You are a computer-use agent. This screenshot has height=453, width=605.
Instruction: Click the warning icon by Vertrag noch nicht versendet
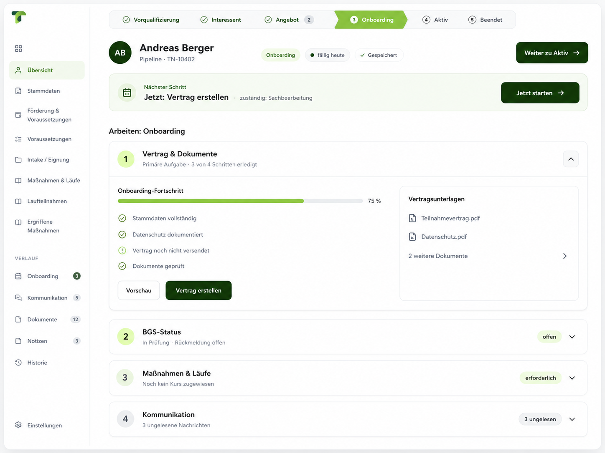(x=122, y=251)
